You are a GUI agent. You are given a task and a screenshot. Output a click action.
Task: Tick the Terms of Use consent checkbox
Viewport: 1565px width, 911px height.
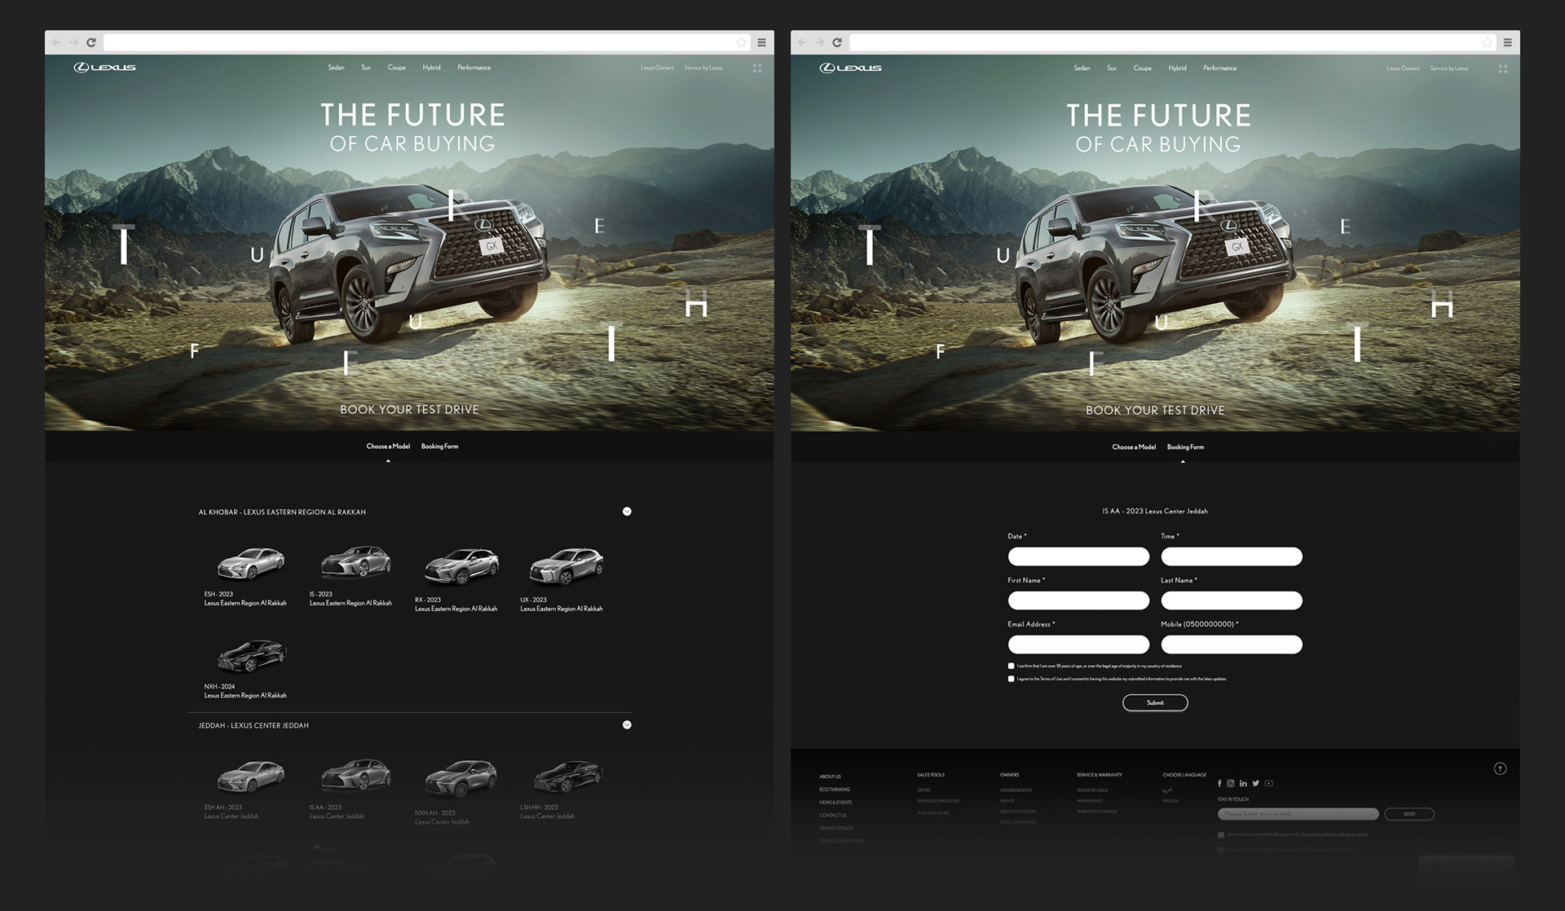1011,679
